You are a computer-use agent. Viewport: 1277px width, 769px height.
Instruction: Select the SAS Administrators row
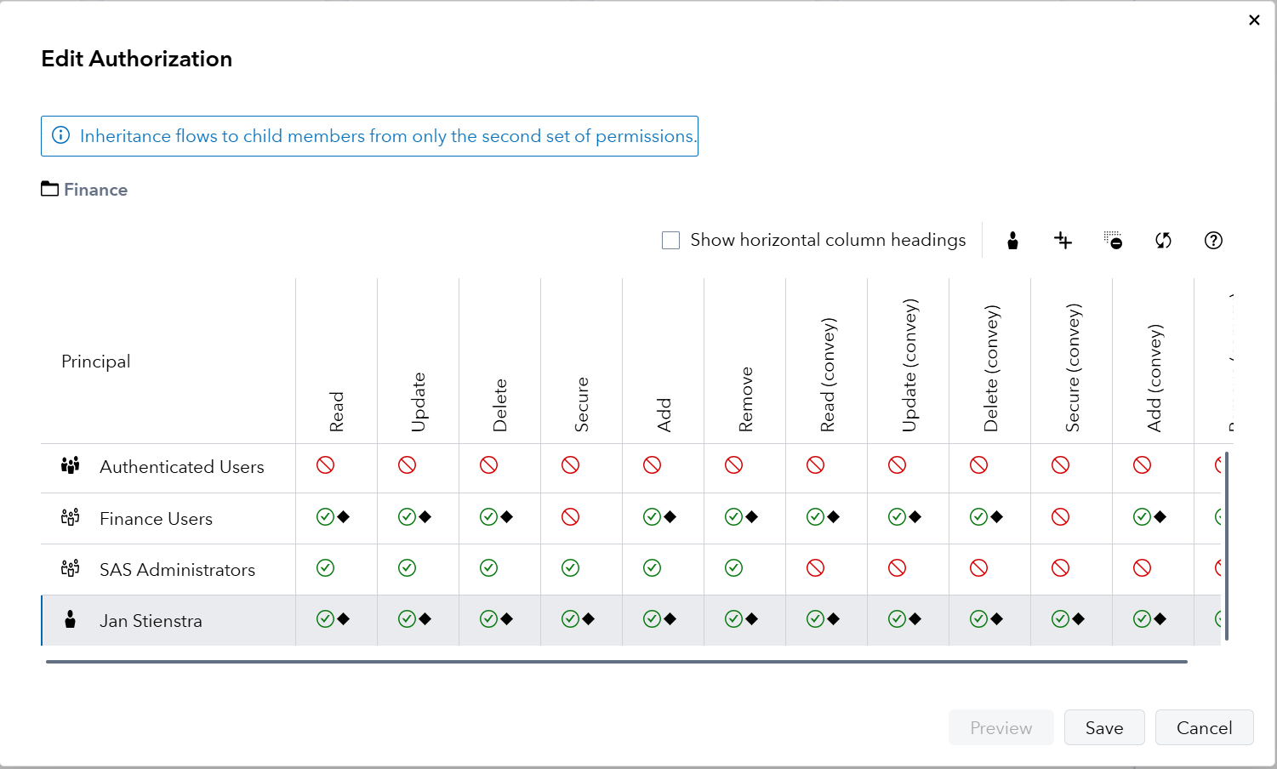177,570
